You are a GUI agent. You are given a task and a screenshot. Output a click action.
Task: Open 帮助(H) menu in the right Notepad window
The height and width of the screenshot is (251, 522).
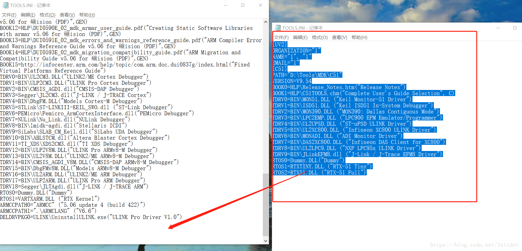click(359, 38)
